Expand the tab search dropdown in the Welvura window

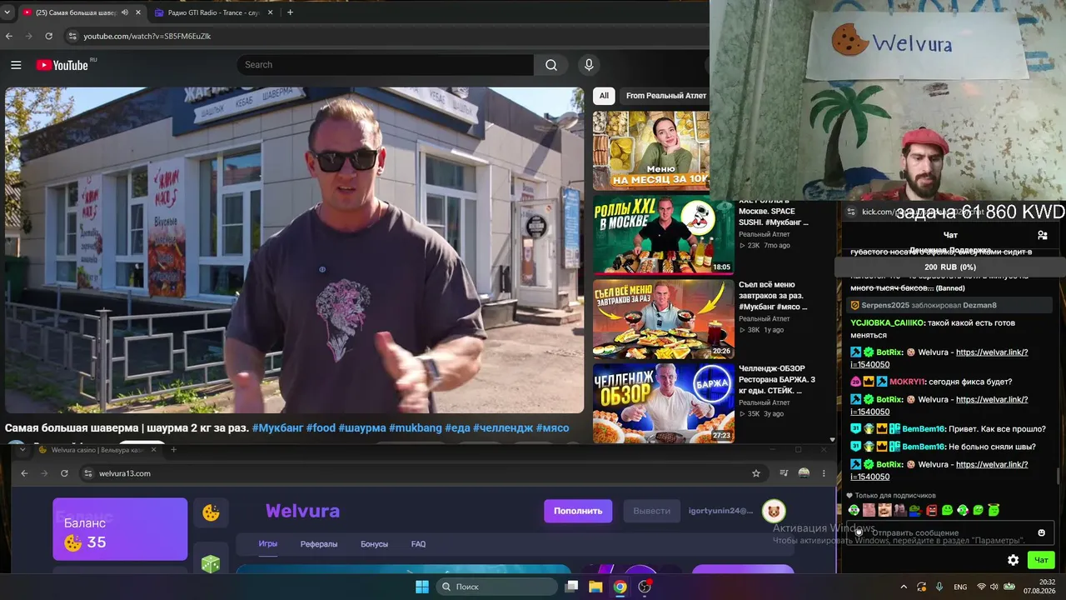point(22,450)
